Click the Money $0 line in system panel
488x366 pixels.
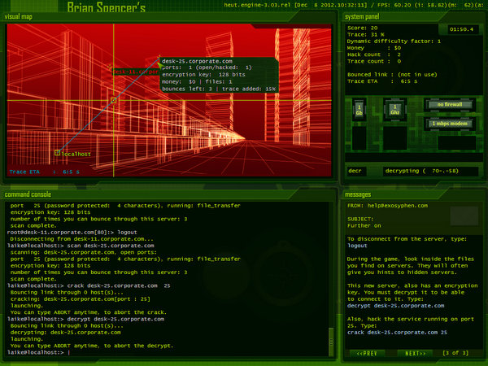(374, 48)
